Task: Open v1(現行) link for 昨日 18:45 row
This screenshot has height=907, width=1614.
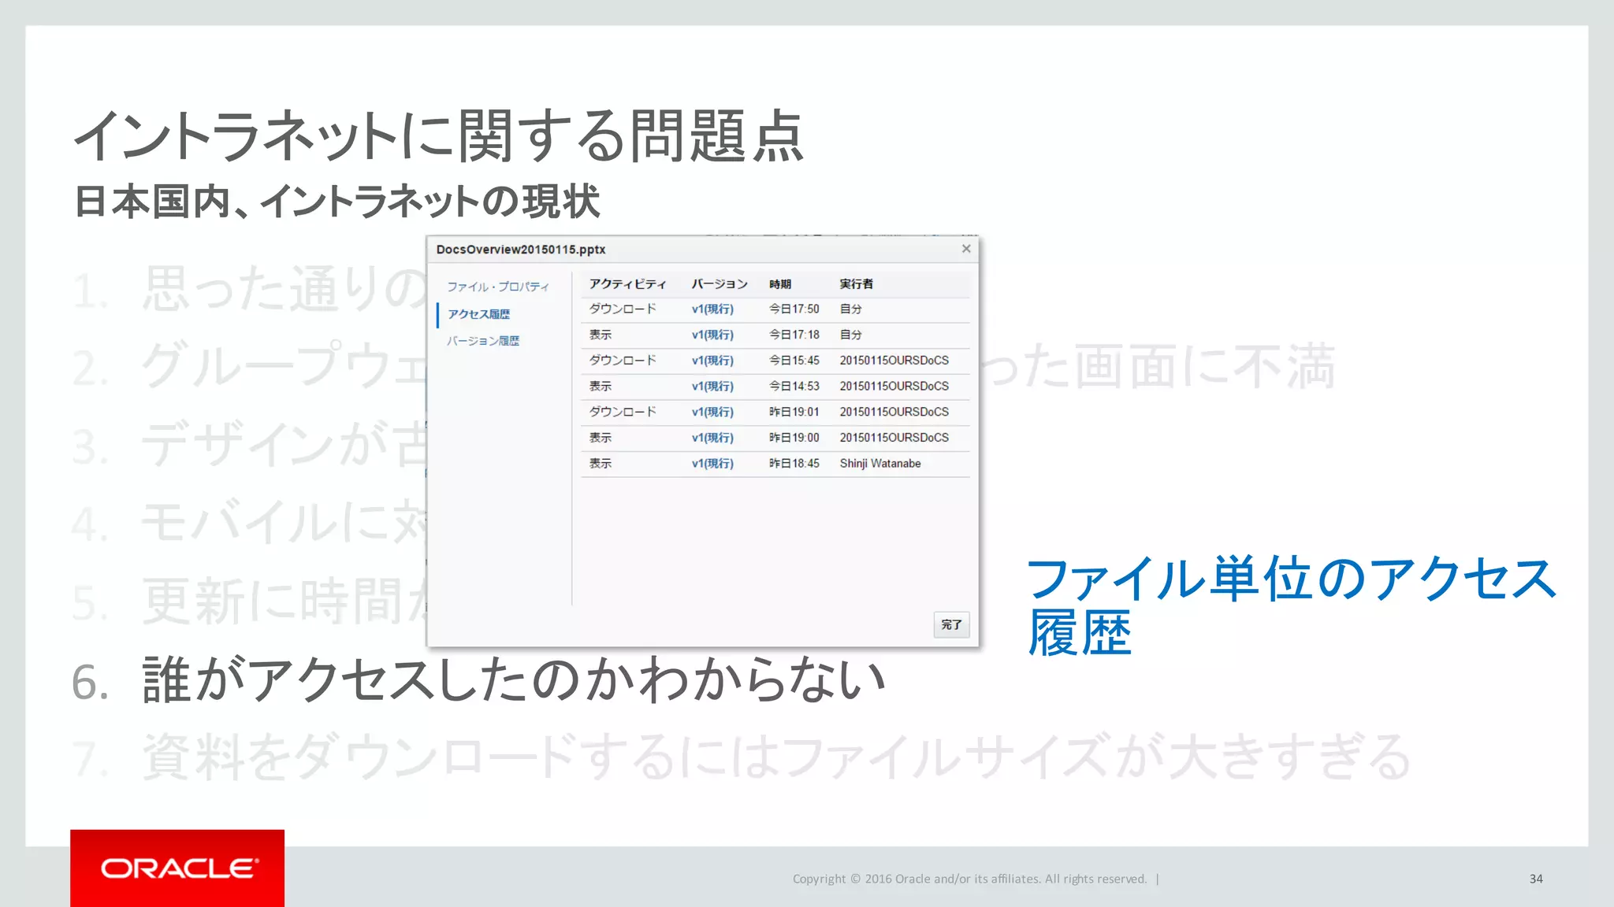Action: pyautogui.click(x=712, y=464)
